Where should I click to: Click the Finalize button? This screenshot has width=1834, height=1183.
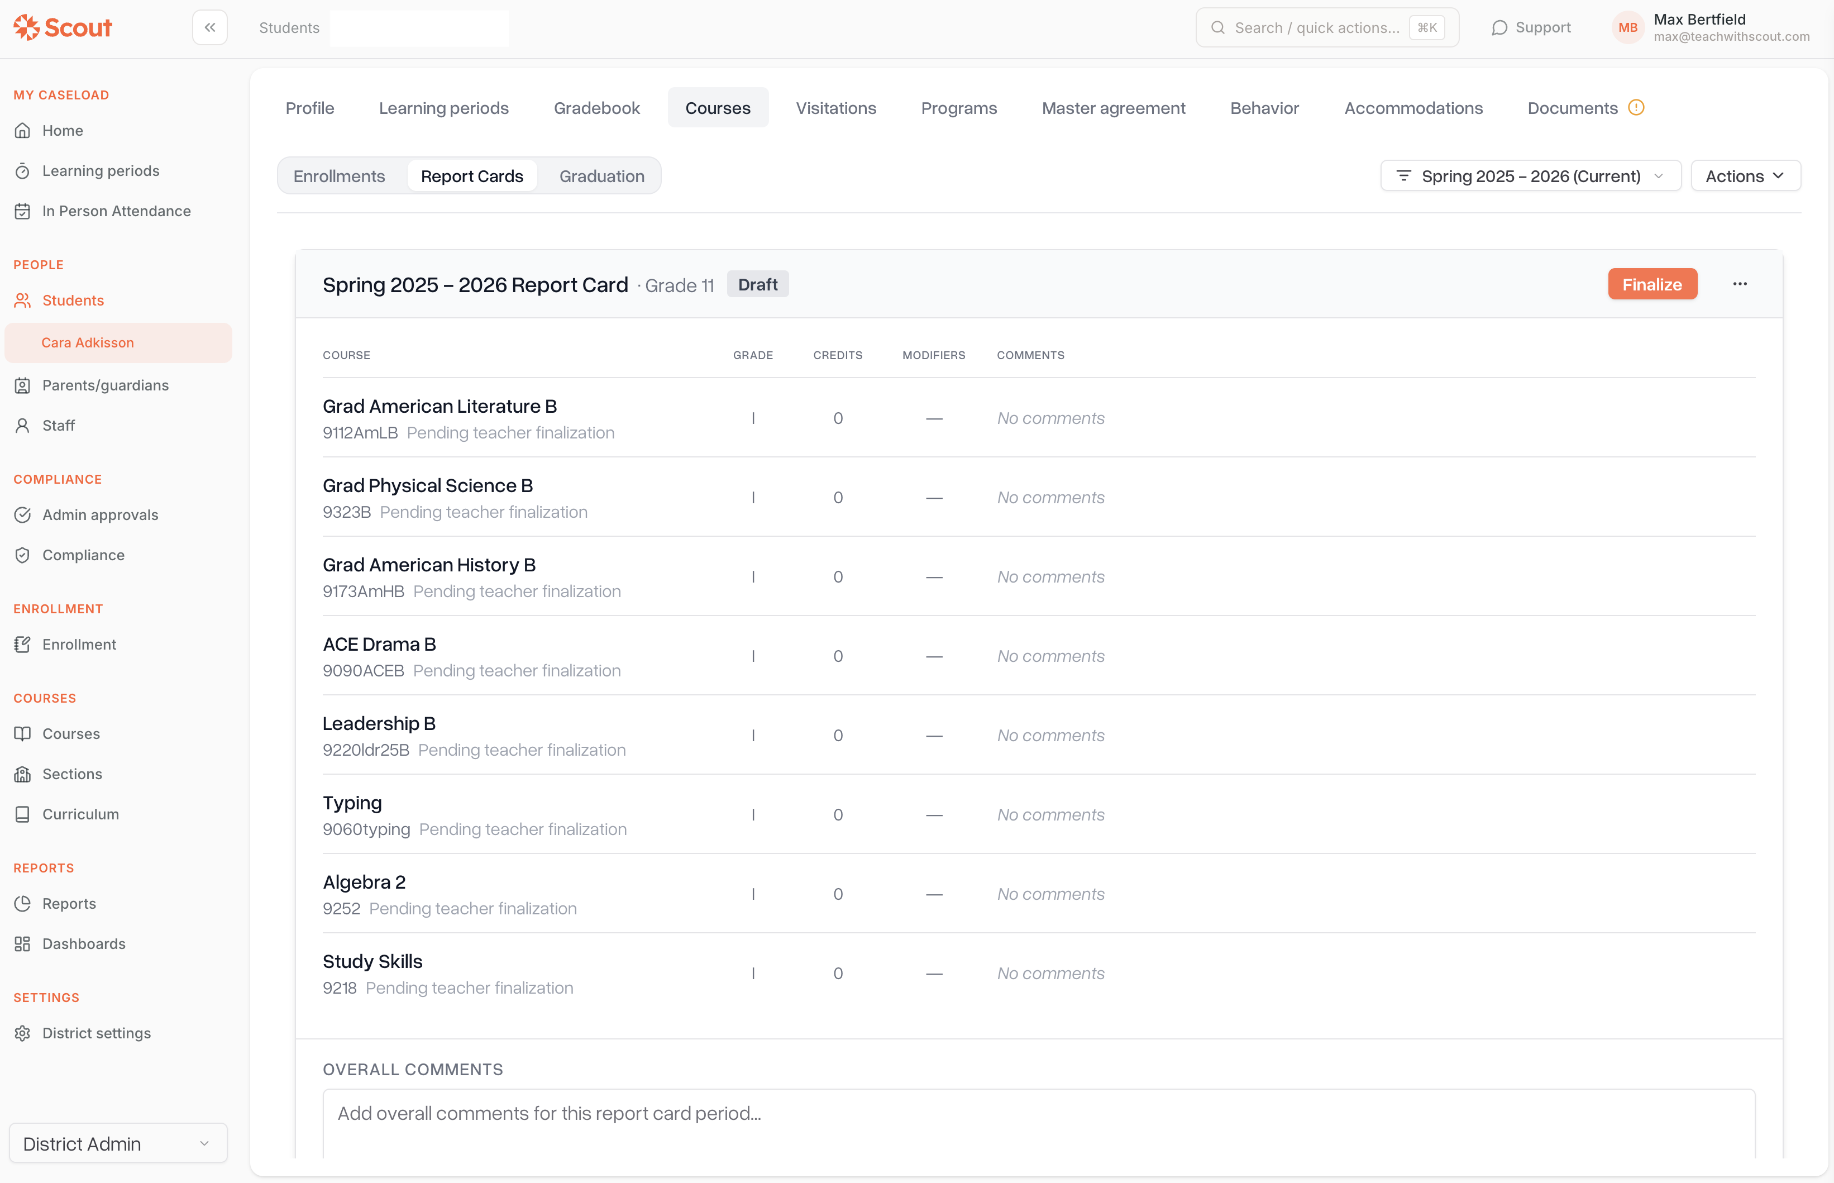(x=1652, y=284)
